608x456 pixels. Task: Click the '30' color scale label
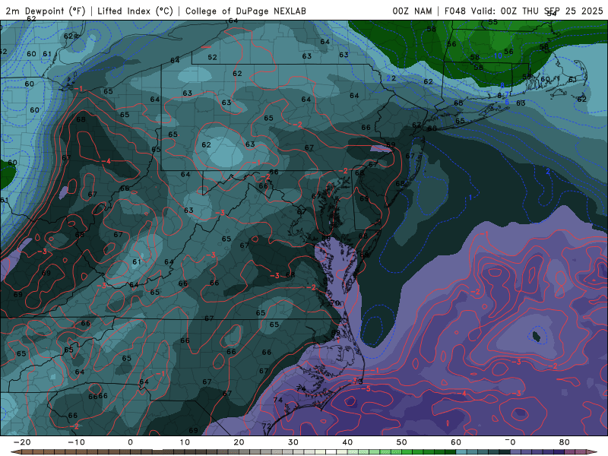pyautogui.click(x=293, y=442)
